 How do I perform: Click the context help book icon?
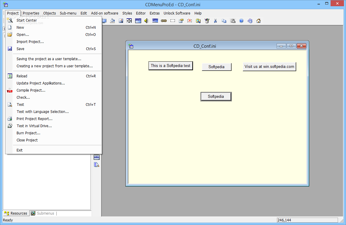(250, 21)
